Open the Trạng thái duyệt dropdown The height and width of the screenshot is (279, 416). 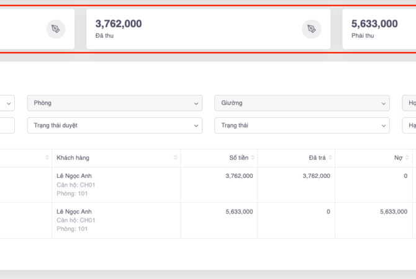(115, 125)
